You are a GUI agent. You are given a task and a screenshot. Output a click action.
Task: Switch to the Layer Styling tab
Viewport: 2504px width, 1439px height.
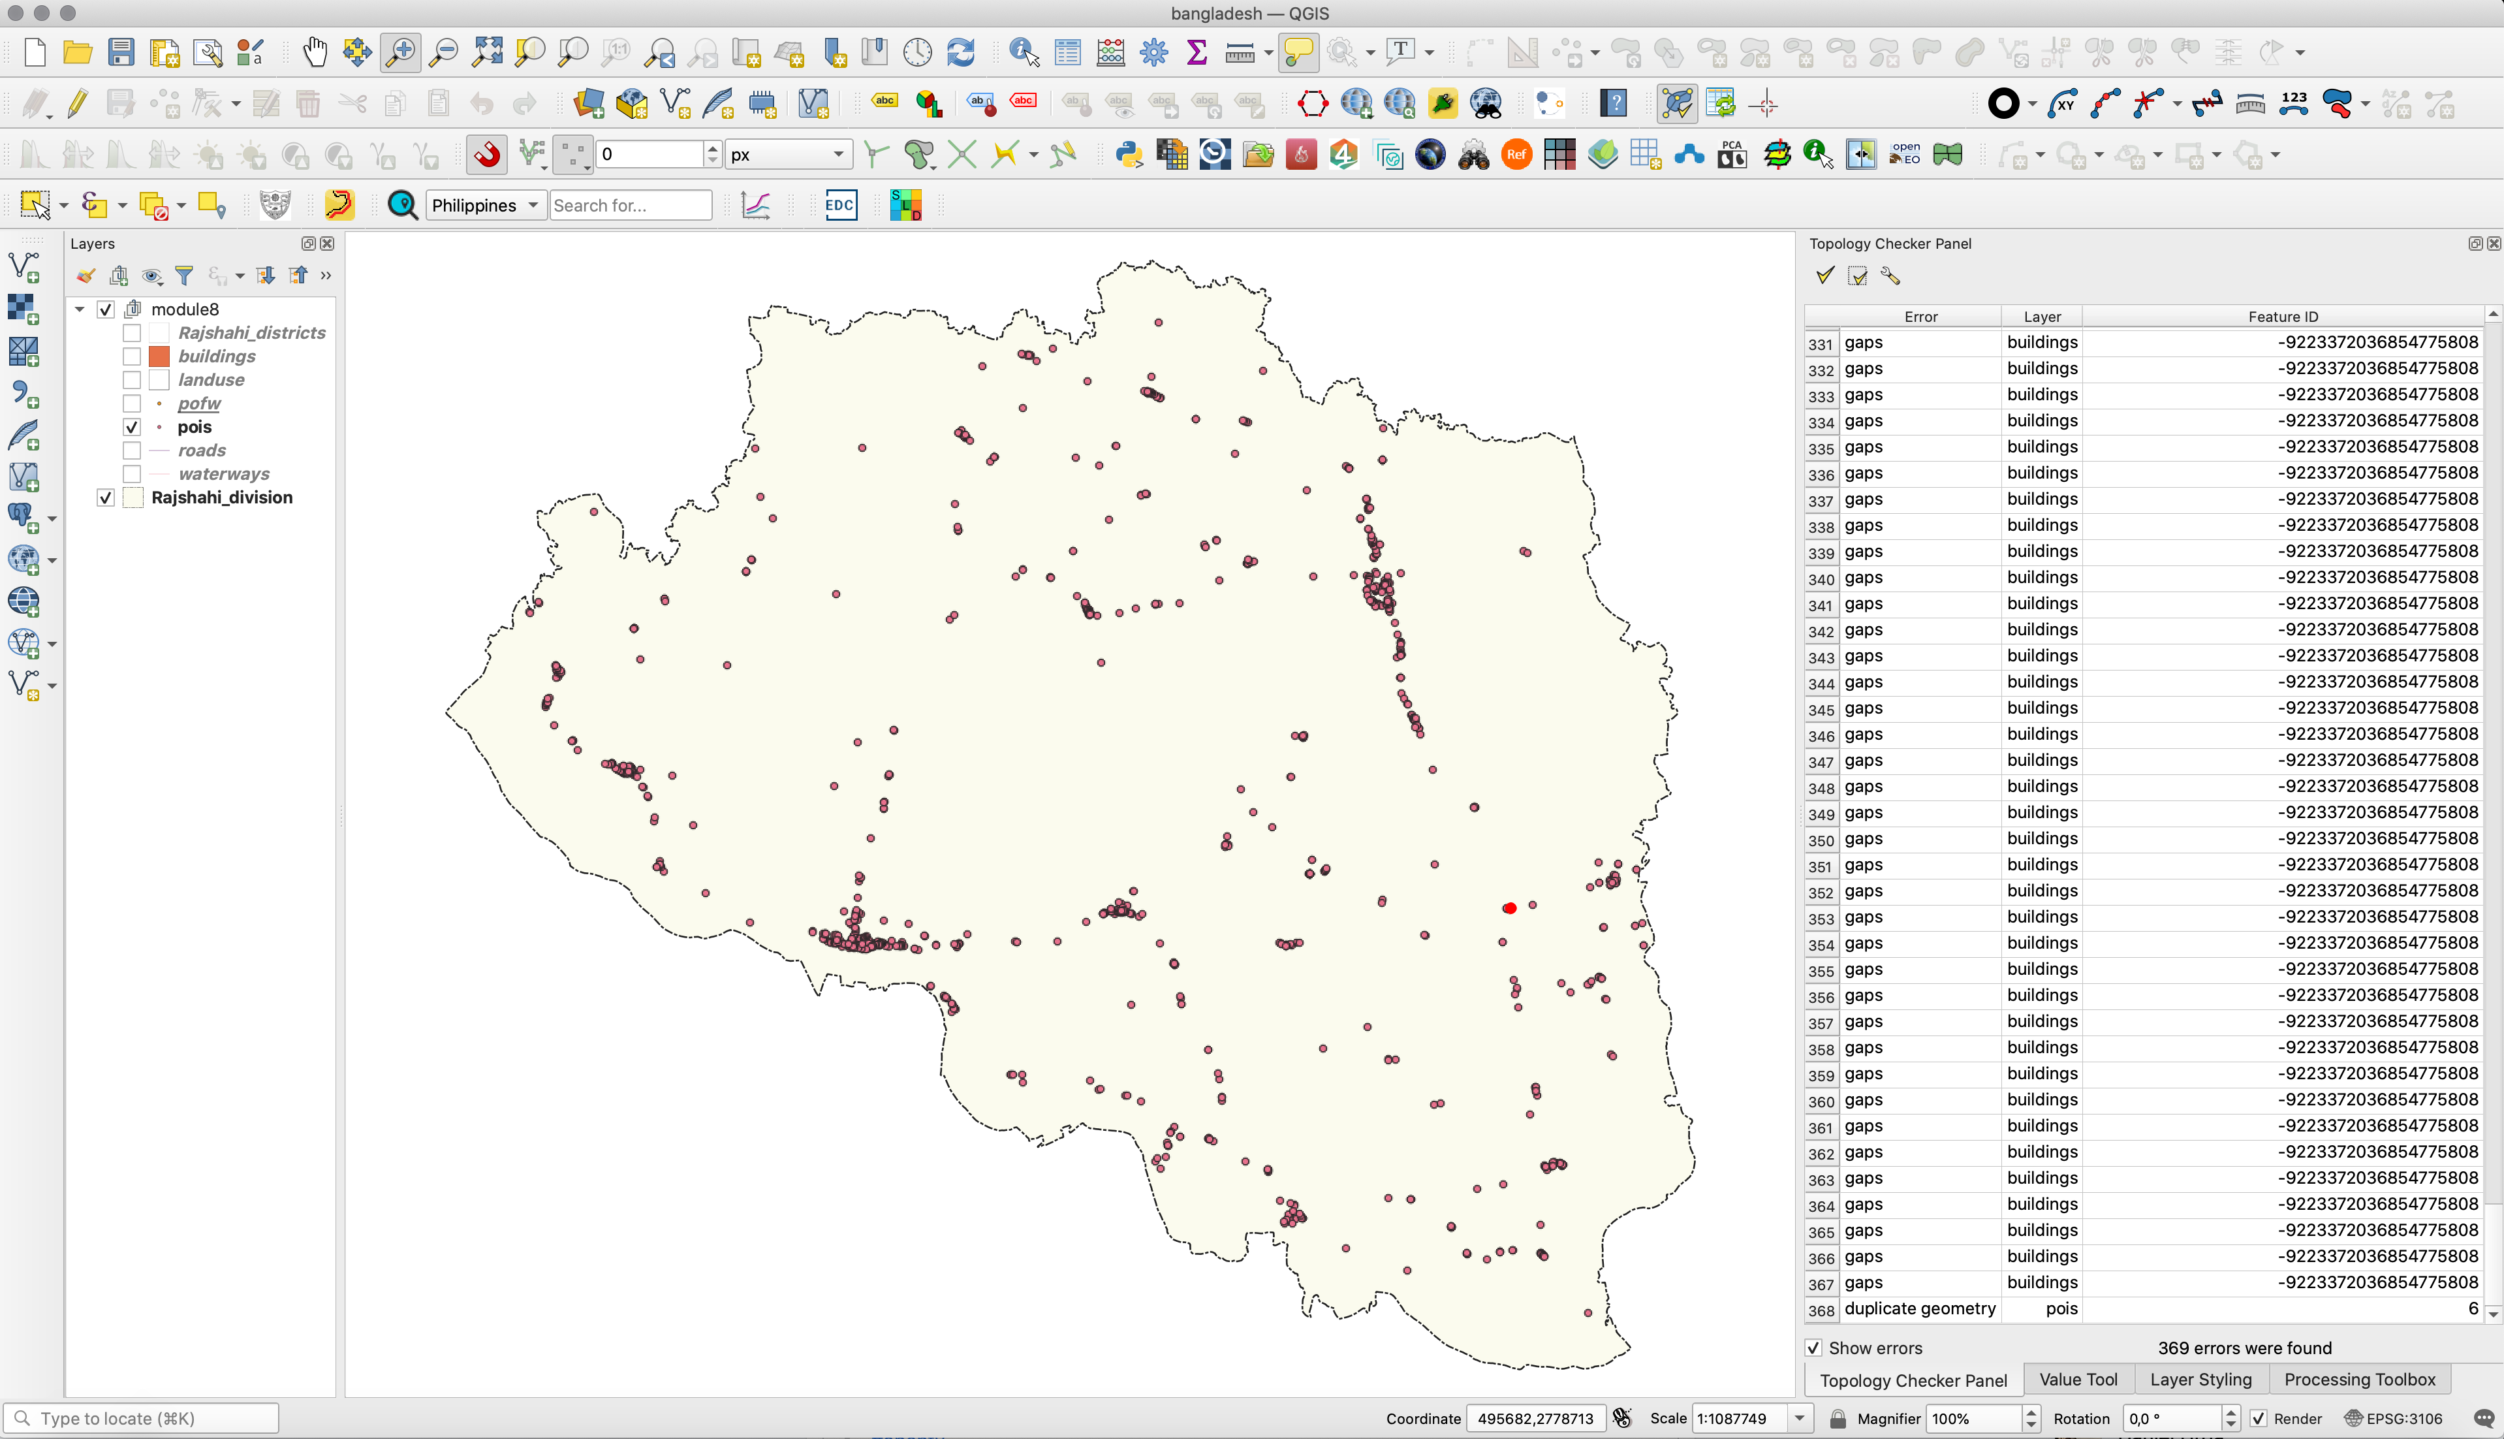(x=2200, y=1380)
